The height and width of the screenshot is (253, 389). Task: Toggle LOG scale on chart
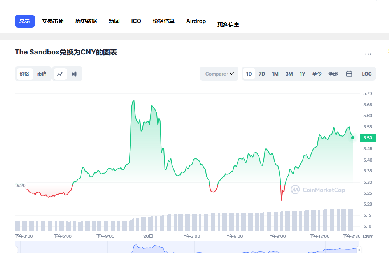367,74
